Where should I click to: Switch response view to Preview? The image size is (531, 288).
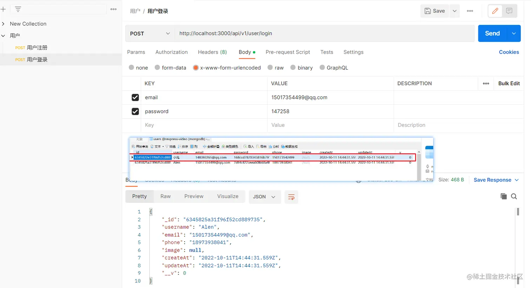[194, 196]
